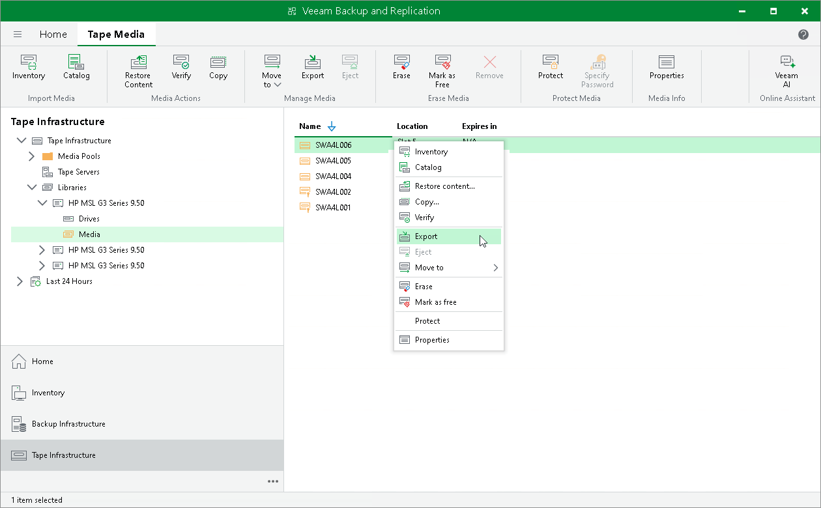Click the Erase ribbon icon
This screenshot has width=821, height=508.
(401, 68)
